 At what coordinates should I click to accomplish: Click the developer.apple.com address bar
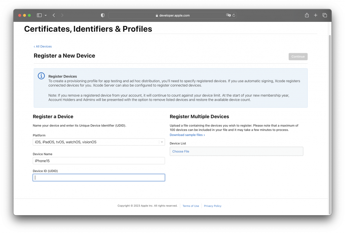click(x=172, y=15)
